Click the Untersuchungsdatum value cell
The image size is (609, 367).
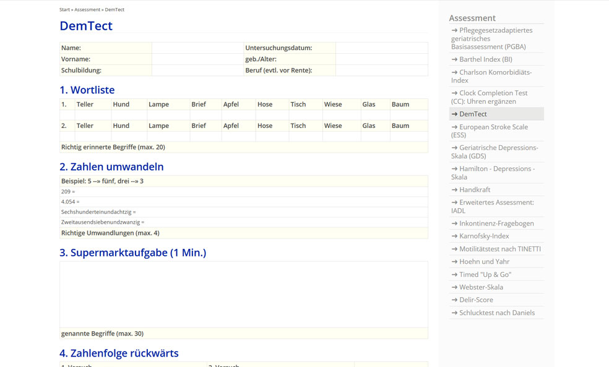(381, 48)
